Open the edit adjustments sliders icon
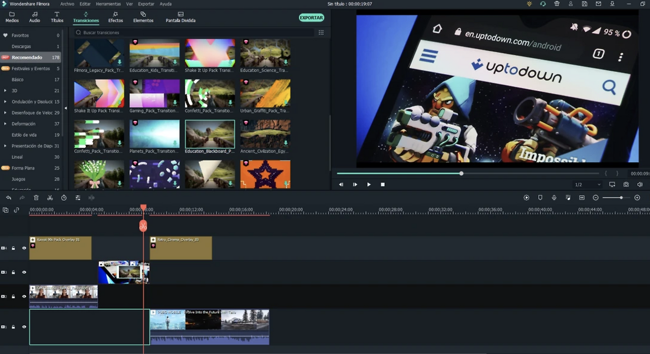This screenshot has height=354, width=650. click(x=78, y=198)
